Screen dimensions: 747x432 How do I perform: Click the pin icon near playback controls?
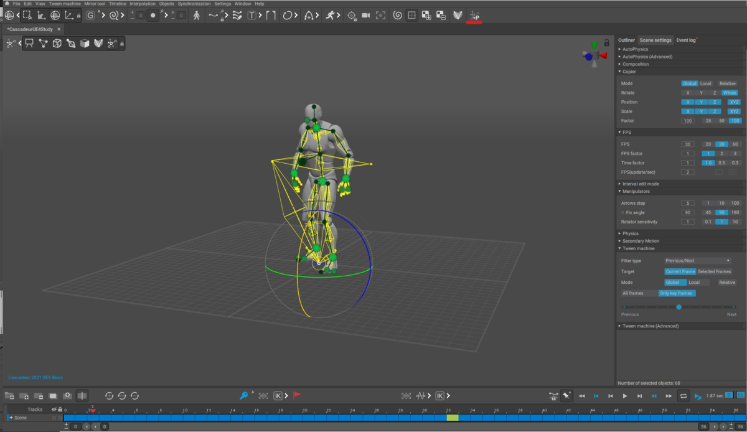(x=566, y=395)
